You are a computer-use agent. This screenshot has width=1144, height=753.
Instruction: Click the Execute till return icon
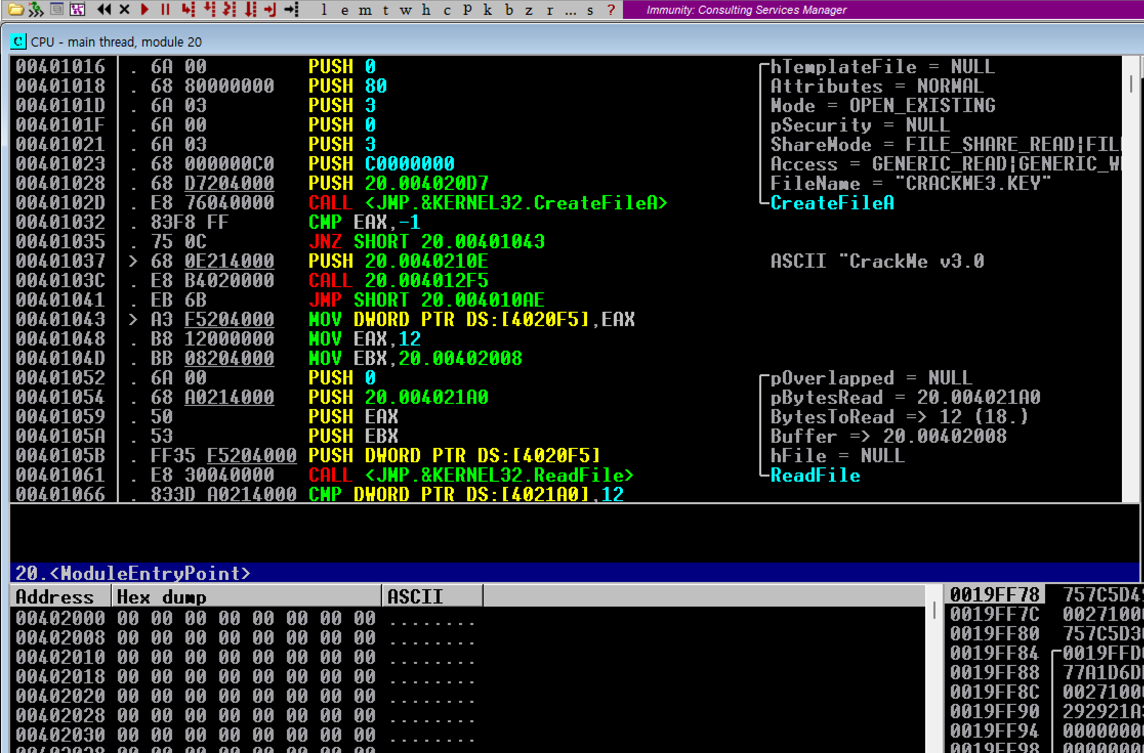pyautogui.click(x=270, y=9)
